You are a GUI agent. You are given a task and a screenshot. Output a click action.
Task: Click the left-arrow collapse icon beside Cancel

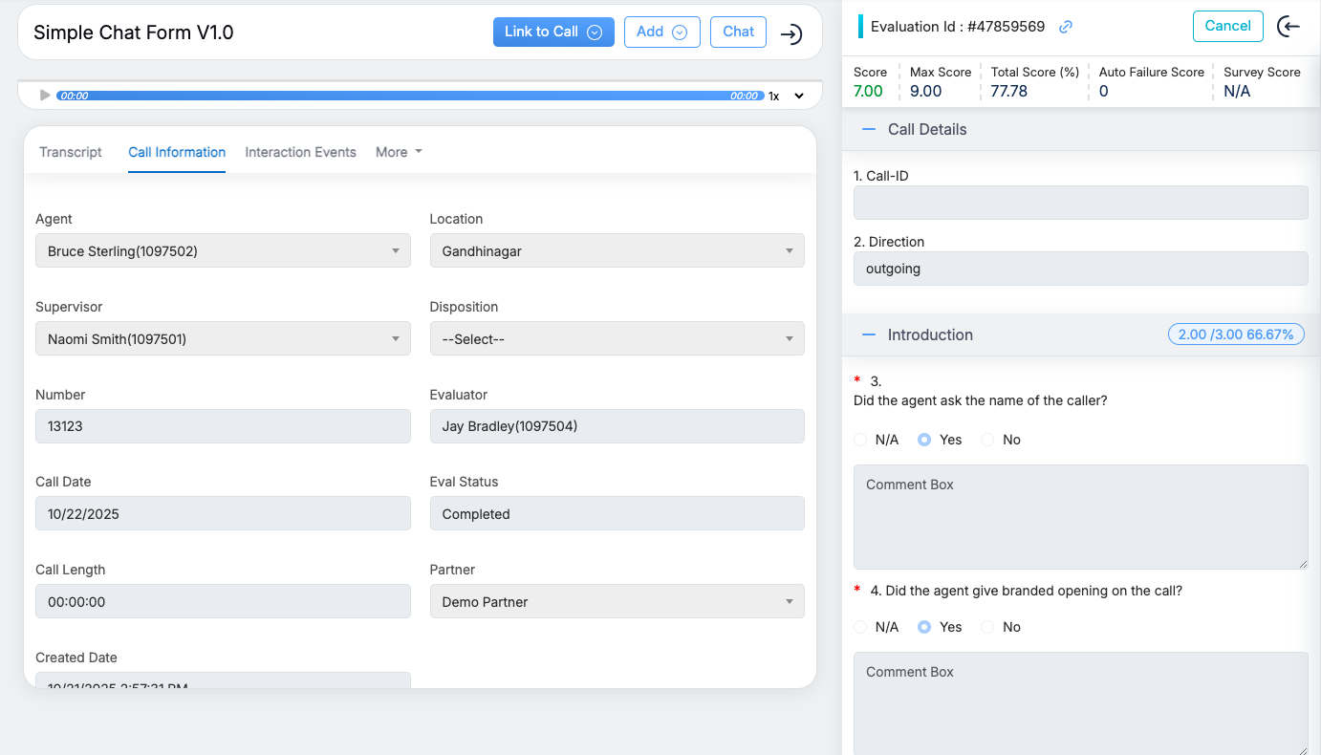tap(1289, 27)
